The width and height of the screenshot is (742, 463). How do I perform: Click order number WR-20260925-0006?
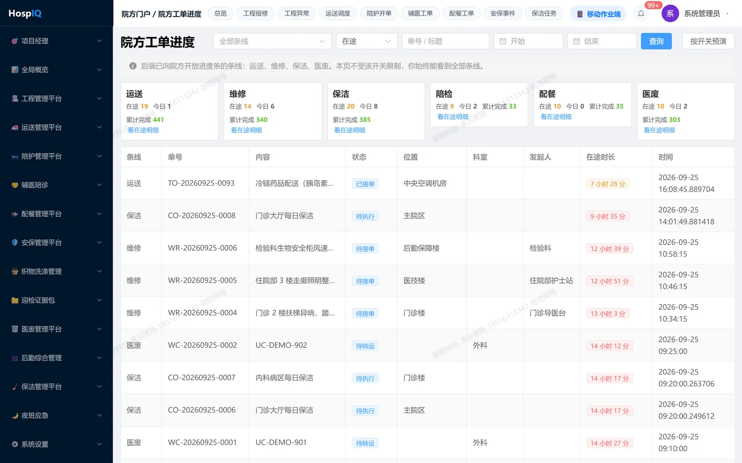pos(202,248)
